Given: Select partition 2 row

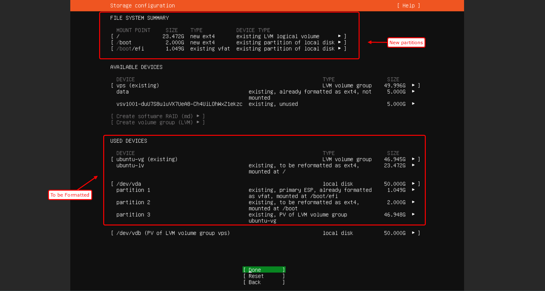Looking at the screenshot, I should click(x=265, y=205).
